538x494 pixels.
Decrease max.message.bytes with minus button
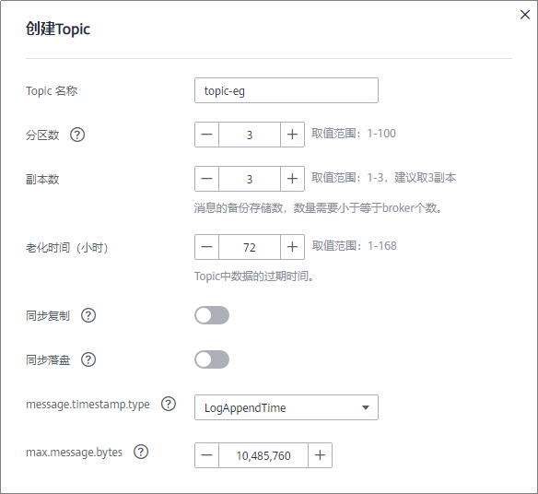206,455
